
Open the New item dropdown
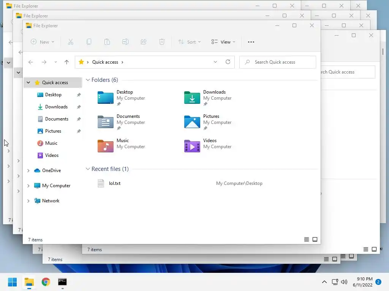click(42, 42)
